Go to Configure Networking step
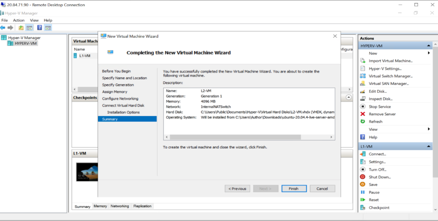438x221 pixels. [120, 98]
